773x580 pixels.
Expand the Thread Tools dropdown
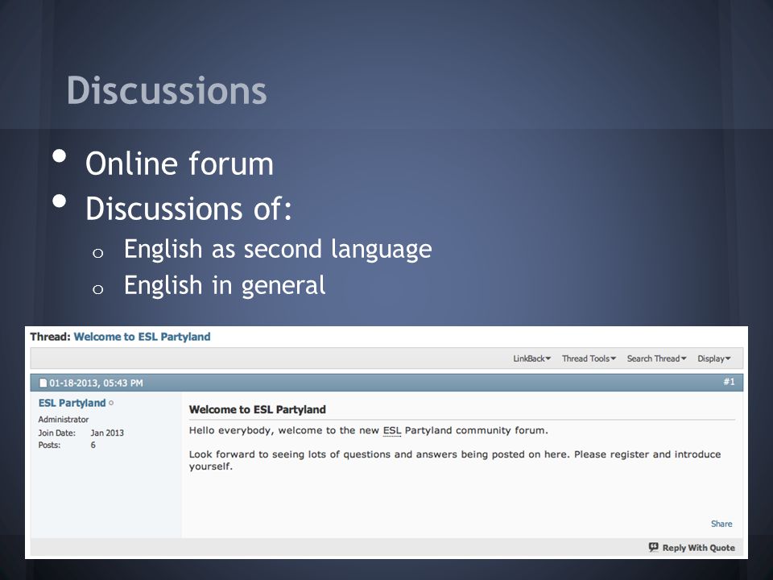pos(589,358)
